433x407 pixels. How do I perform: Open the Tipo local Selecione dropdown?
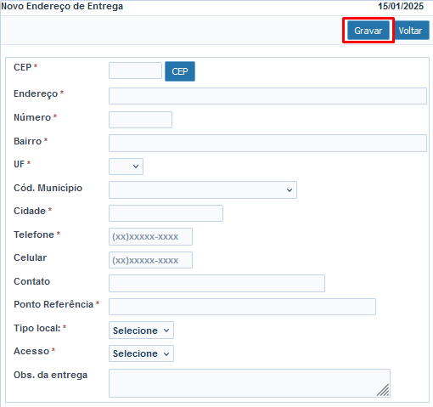point(141,330)
